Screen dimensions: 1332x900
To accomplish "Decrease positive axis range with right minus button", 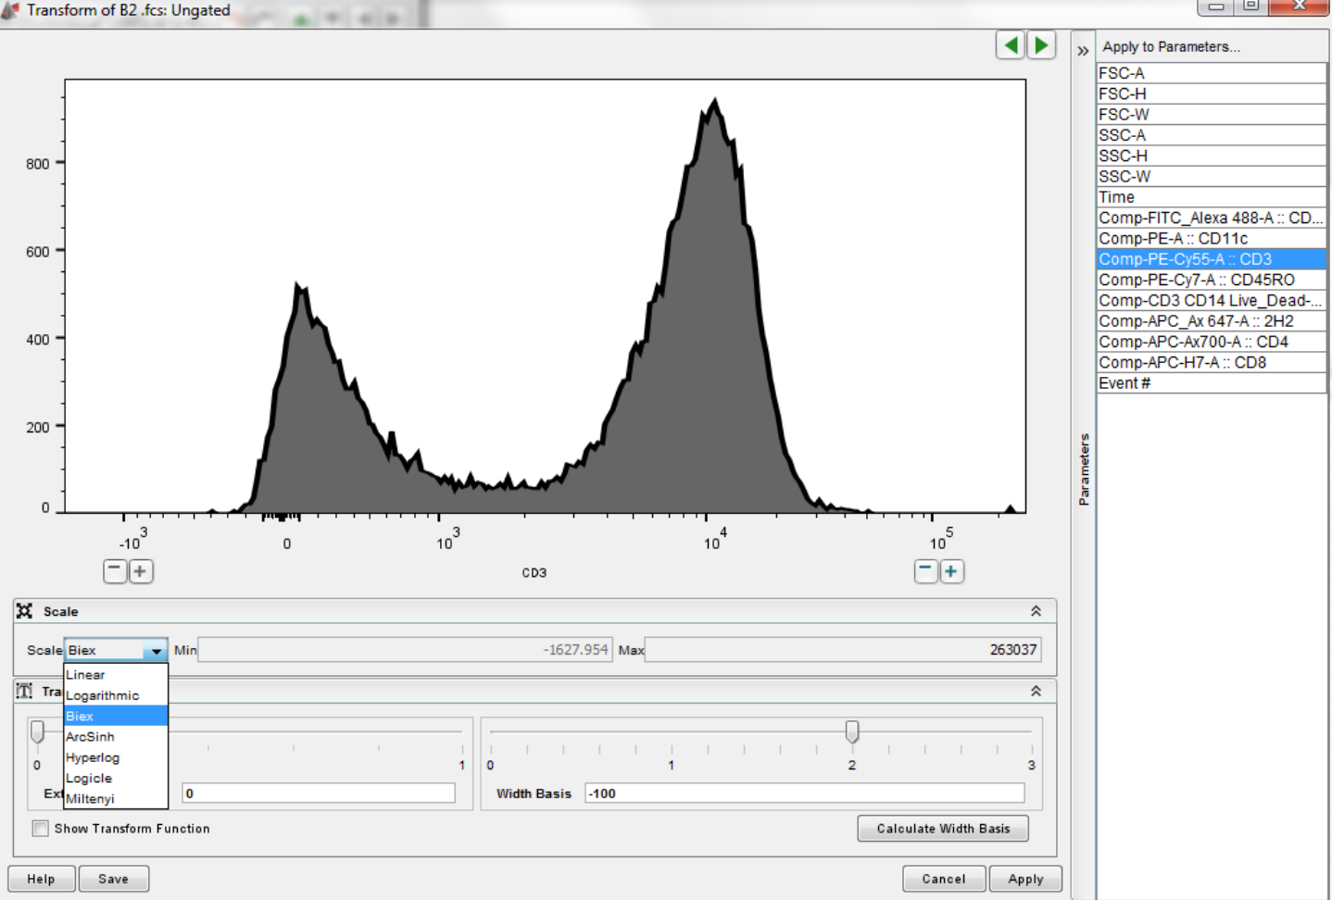I will point(925,570).
